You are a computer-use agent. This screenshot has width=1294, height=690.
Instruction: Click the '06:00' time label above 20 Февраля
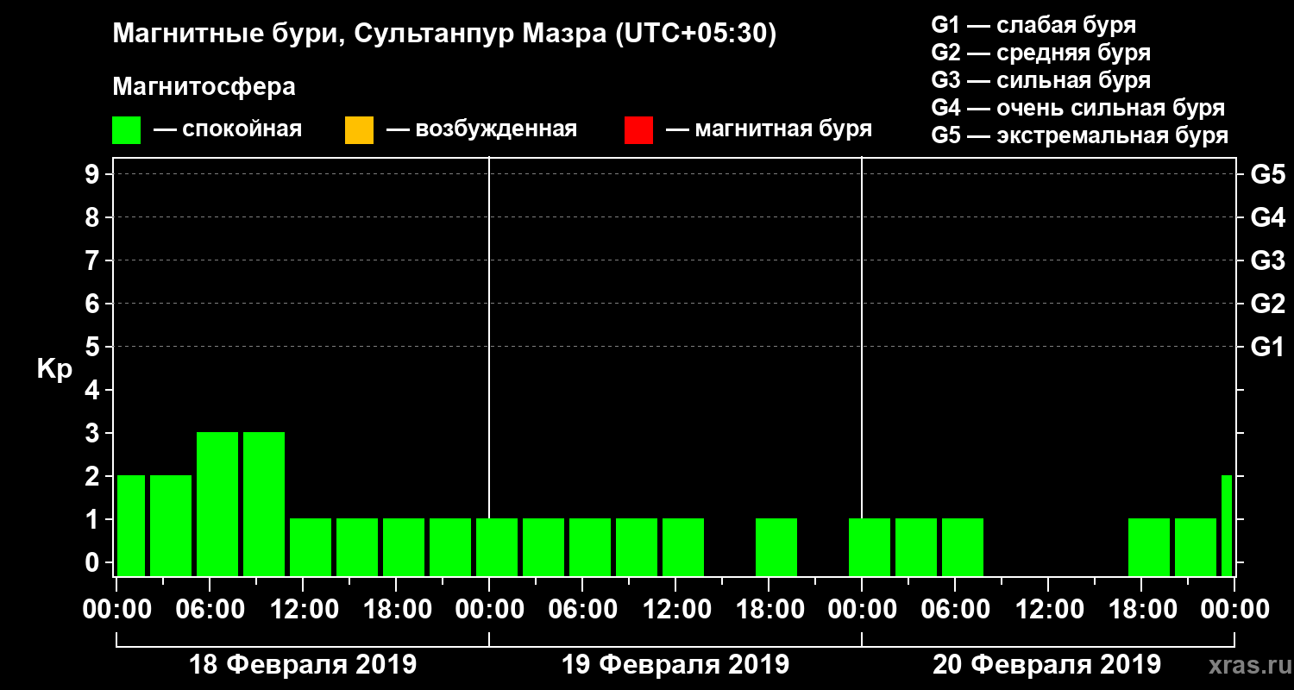tap(955, 610)
